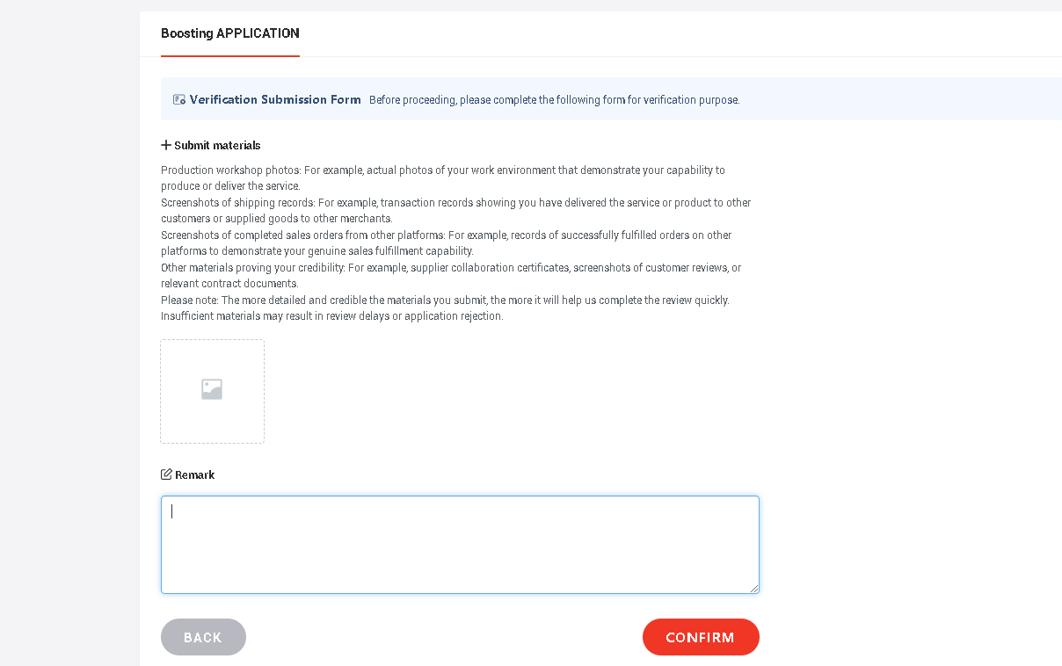
Task: Open the Boosting APPLICATION tab
Action: click(x=230, y=33)
